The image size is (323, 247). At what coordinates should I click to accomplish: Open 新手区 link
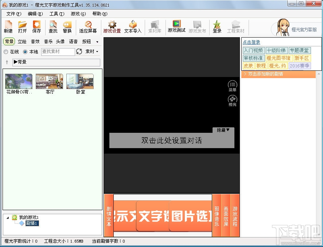tap(302, 58)
